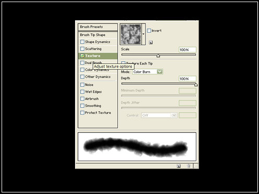Click the Depth percentage input field
The height and width of the screenshot is (194, 259).
tap(188, 79)
